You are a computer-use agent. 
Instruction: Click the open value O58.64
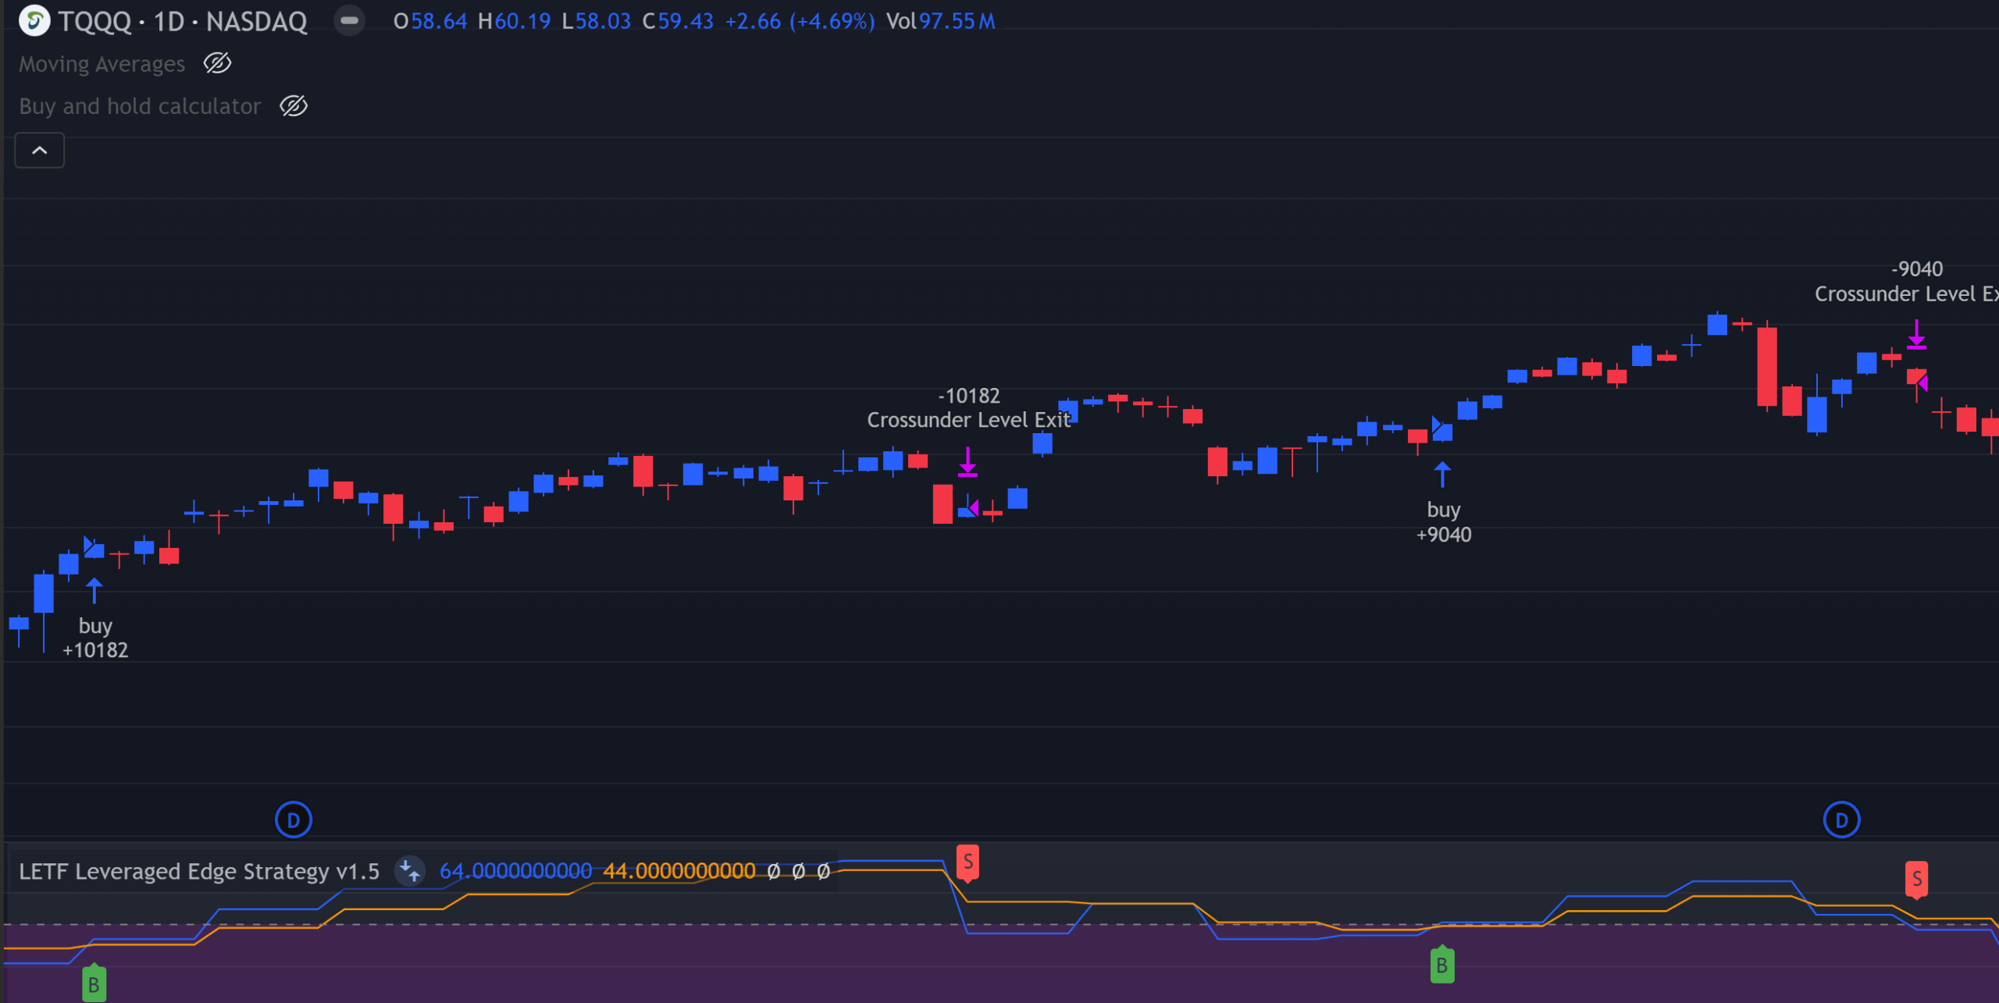click(430, 21)
